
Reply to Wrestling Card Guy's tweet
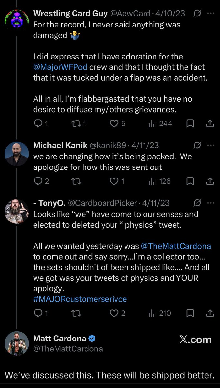tap(38, 124)
